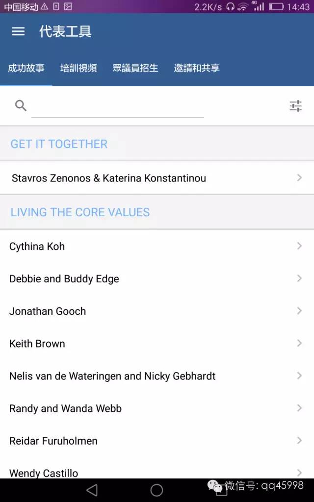The height and width of the screenshot is (502, 314).
Task: Open Randy and Wanda Webb story
Action: (65, 408)
